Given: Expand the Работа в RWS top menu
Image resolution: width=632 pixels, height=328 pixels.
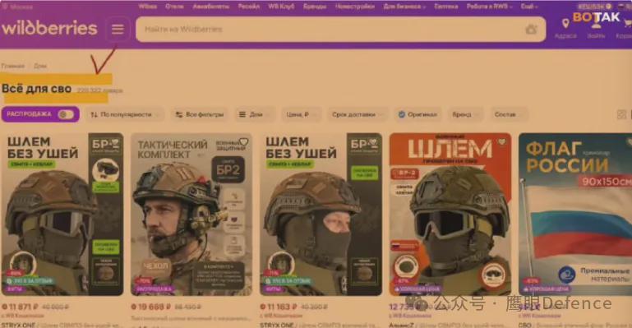Looking at the screenshot, I should coord(489,7).
